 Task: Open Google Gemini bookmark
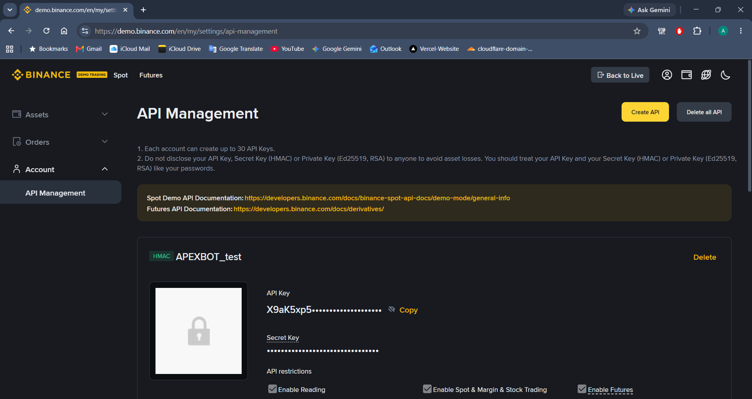tap(337, 49)
